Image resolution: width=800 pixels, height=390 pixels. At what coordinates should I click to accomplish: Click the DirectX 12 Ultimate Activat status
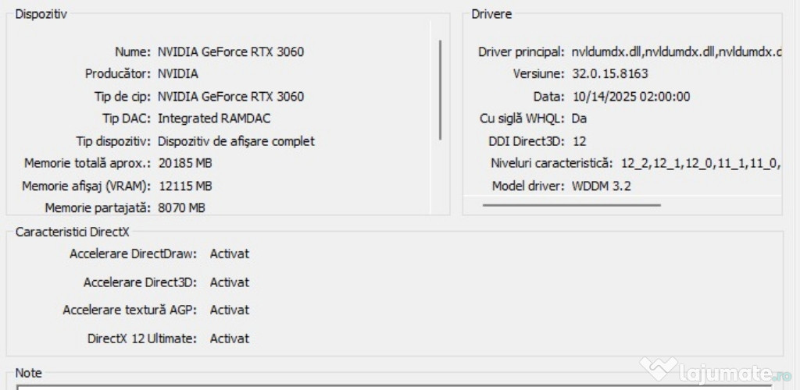coord(229,339)
